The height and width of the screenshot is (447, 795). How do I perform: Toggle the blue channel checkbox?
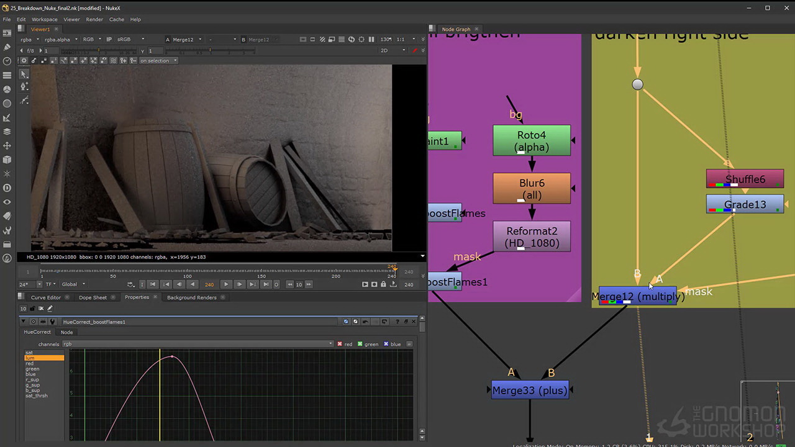(386, 344)
